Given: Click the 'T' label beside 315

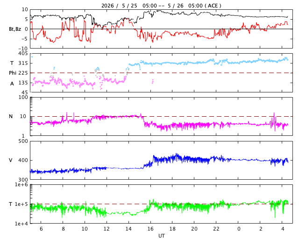Looking at the screenshot, I should click(x=12, y=63).
